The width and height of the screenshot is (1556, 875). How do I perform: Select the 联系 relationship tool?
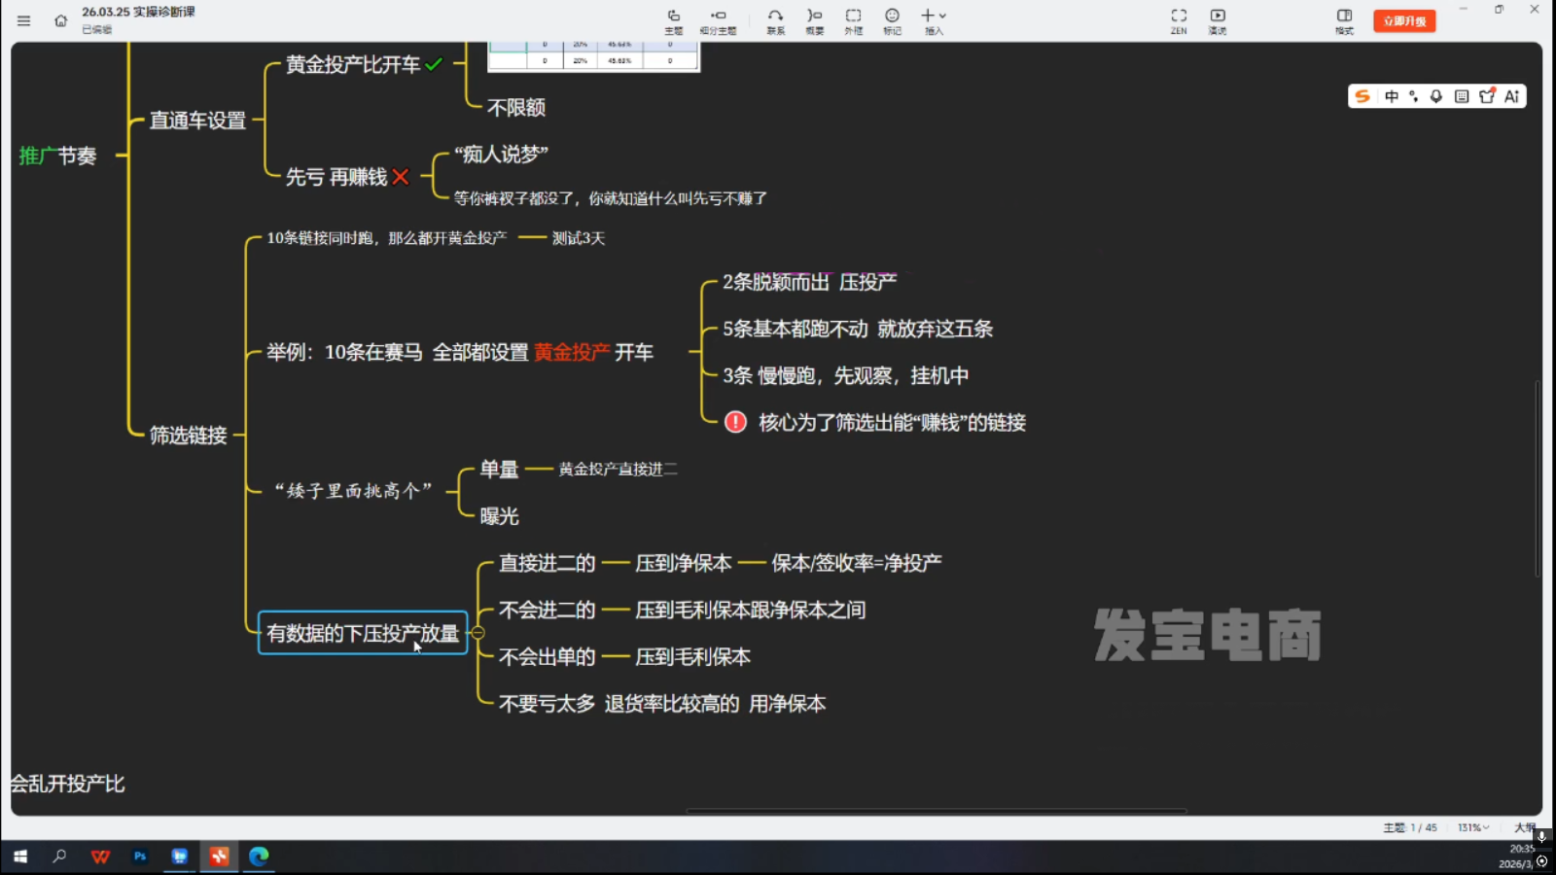coord(775,20)
